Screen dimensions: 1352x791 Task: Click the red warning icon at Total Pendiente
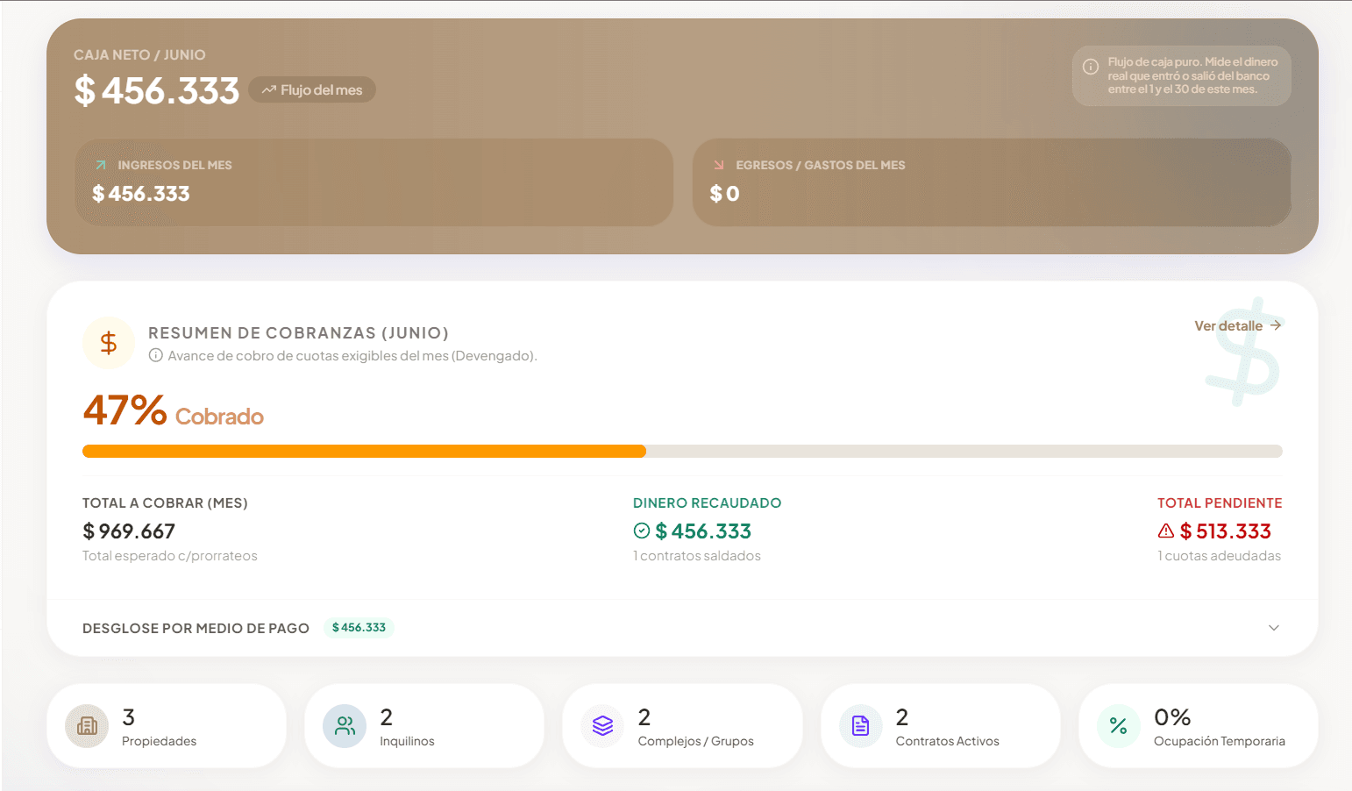tap(1166, 531)
